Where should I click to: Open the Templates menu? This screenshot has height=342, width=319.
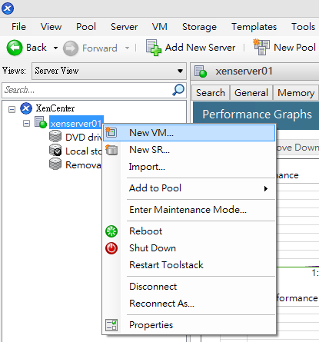click(x=254, y=27)
